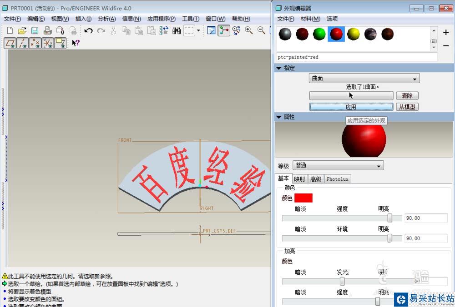Click the Save disk icon

point(35,30)
